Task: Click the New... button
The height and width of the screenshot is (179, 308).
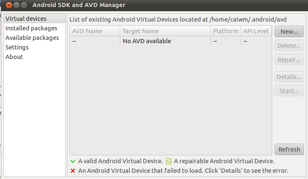Action: pos(289,32)
